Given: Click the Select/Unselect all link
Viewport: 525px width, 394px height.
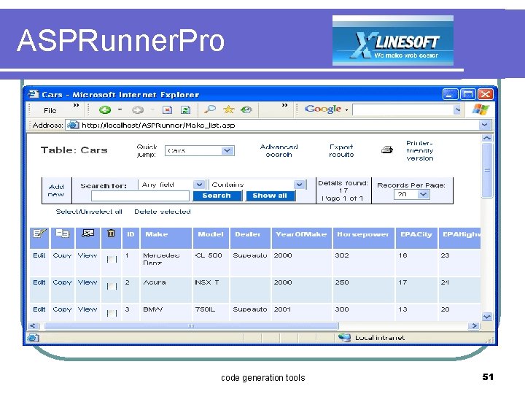Looking at the screenshot, I should tap(89, 212).
